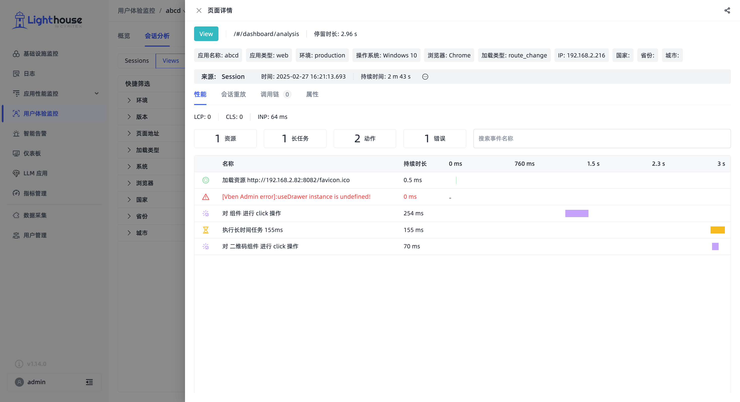
Task: Focus the 搜索事件名称 search field
Action: click(602, 139)
